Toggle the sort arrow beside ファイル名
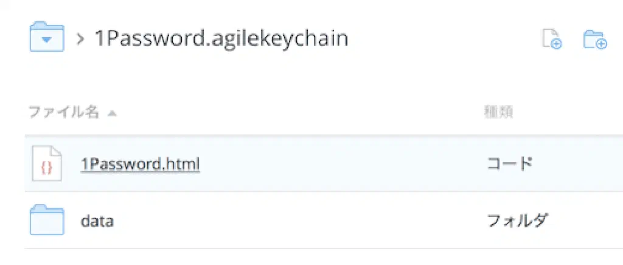The height and width of the screenshot is (265, 623). point(112,113)
